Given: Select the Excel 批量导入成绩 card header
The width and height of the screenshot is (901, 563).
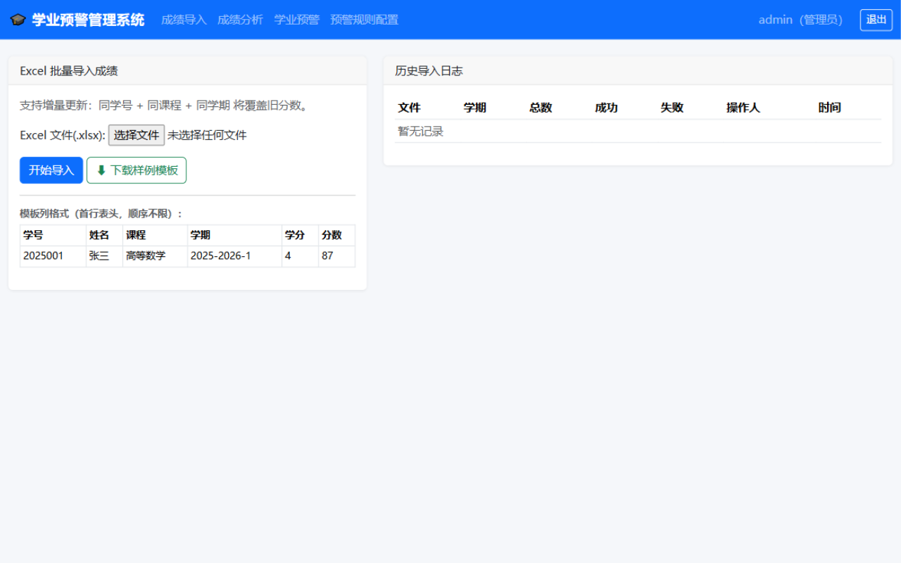Looking at the screenshot, I should click(187, 71).
